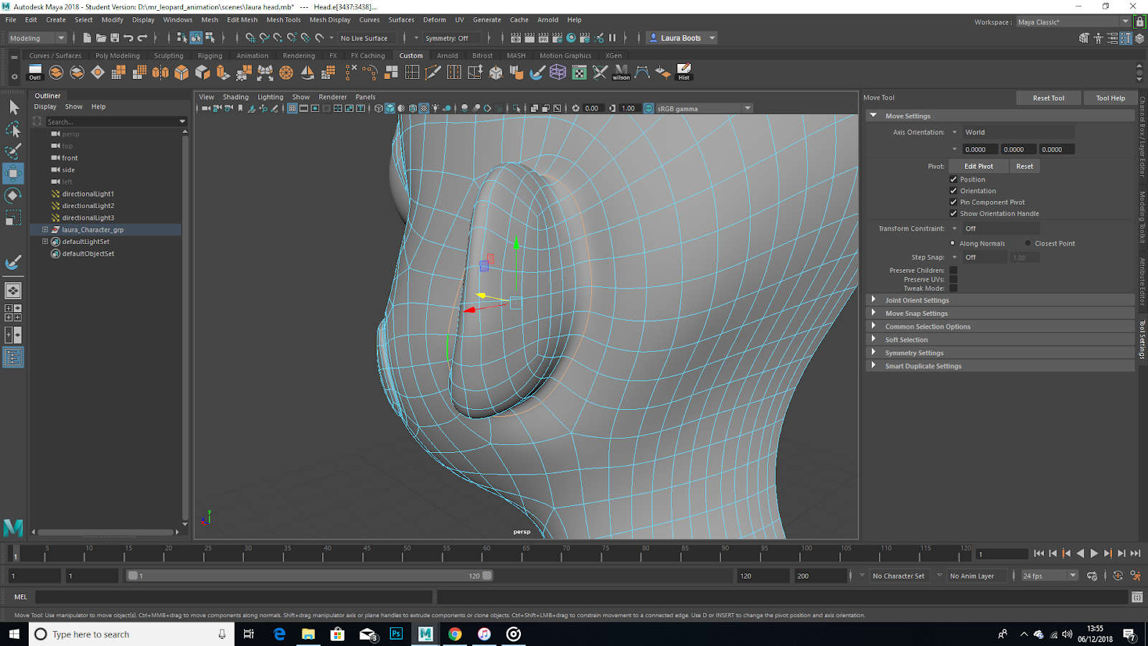1148x646 pixels.
Task: Select the Closest Point radio button
Action: coord(1027,243)
